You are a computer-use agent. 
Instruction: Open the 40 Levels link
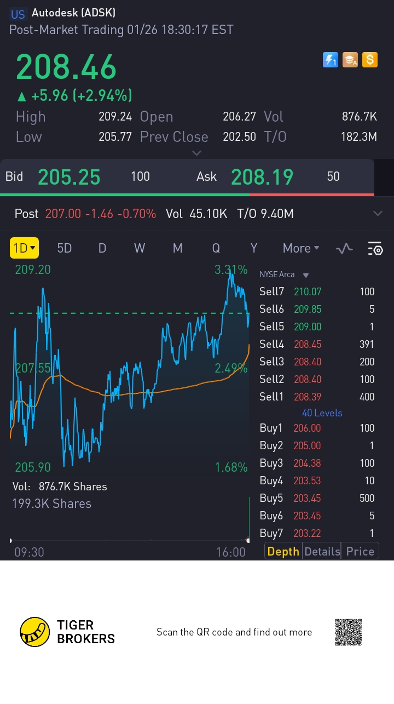click(x=322, y=413)
